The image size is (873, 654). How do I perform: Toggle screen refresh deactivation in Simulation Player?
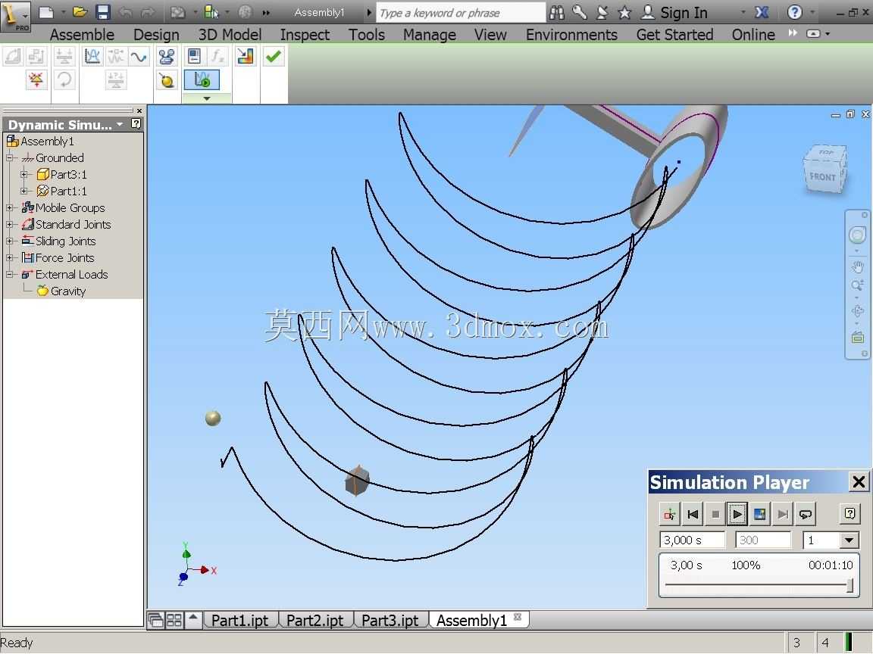tap(759, 514)
